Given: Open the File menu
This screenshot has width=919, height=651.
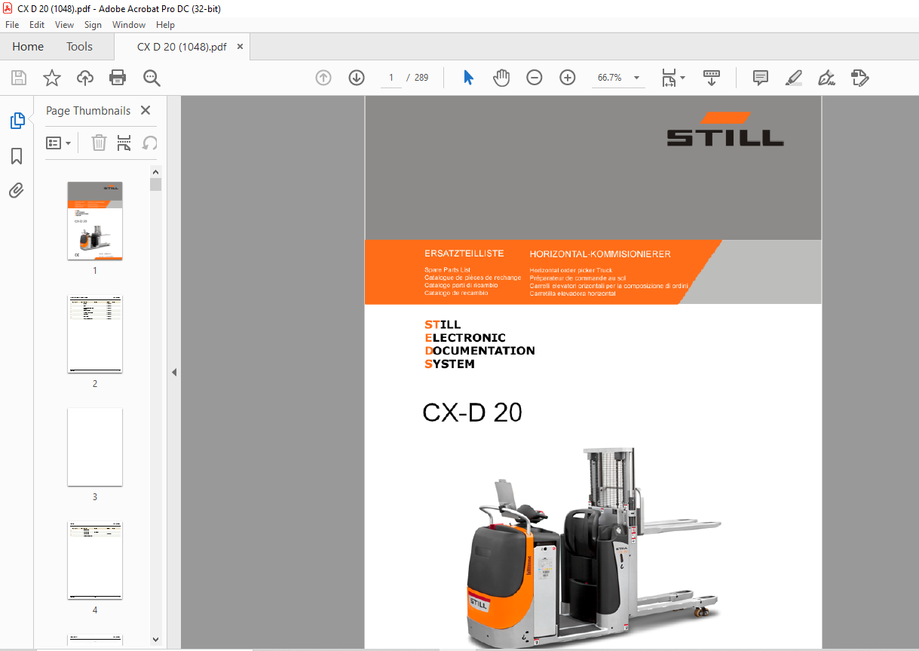Looking at the screenshot, I should point(12,25).
